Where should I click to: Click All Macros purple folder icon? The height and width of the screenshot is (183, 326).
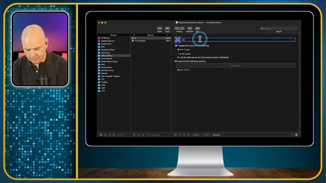99,38
